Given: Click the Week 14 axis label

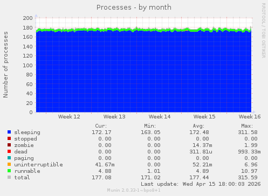Looking at the screenshot, I should point(160,117).
